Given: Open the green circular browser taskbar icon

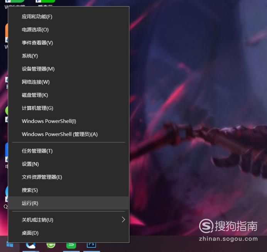Looking at the screenshot, I should tap(51, 245).
